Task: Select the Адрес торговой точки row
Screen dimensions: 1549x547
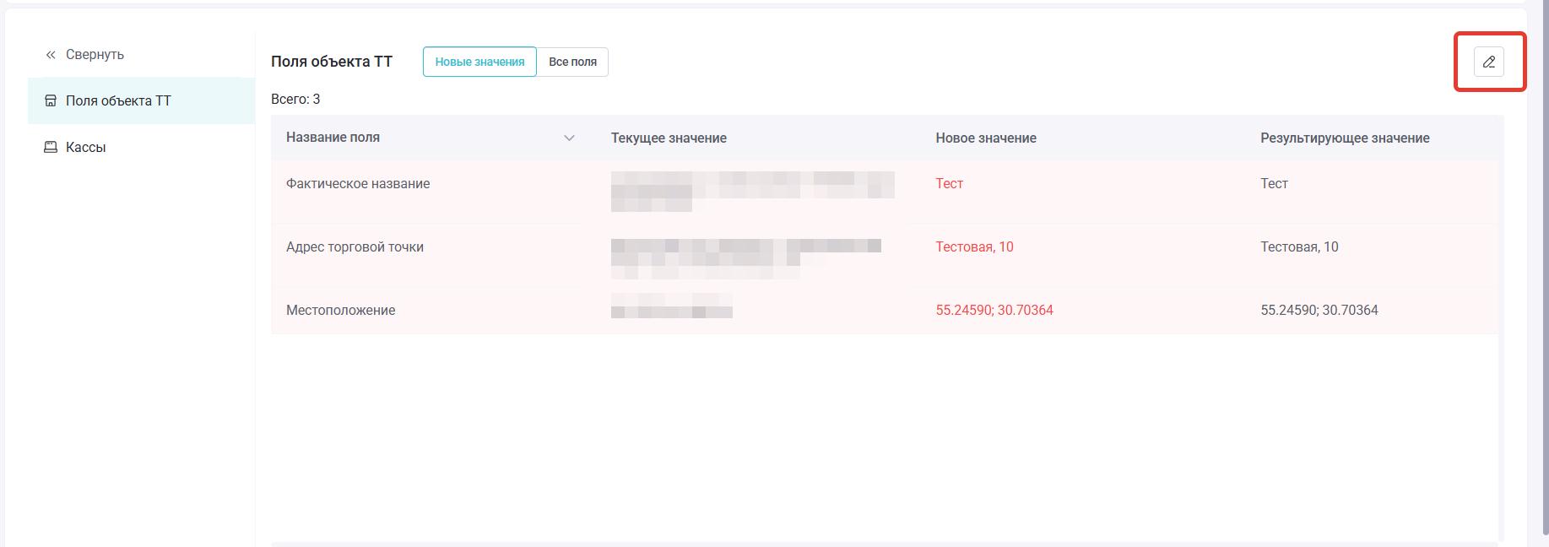Action: 355,247
